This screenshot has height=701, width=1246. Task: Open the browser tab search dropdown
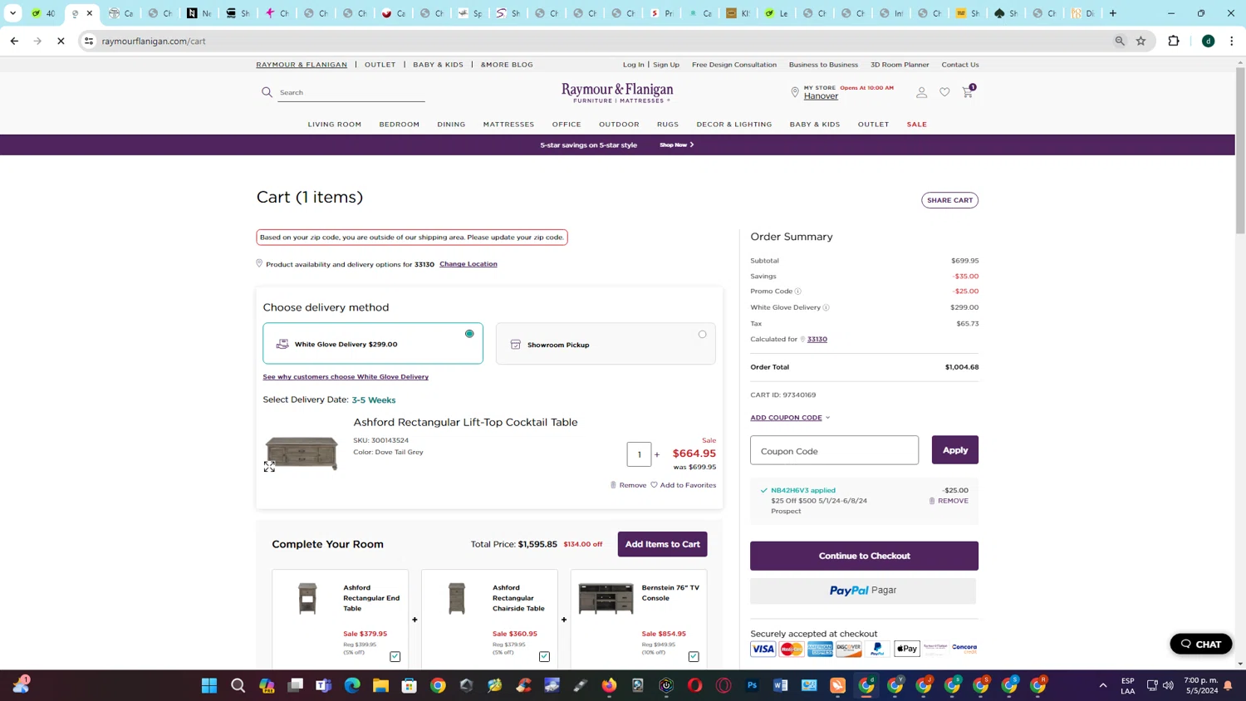coord(12,13)
